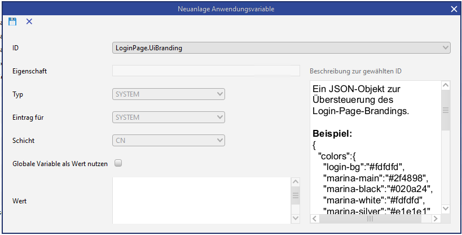Click the save disk icon in toolbar
Viewport: 462px width, 235px height.
[12, 21]
